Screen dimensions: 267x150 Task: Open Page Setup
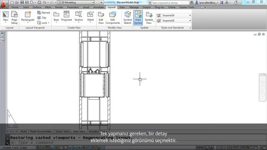[x=14, y=17]
